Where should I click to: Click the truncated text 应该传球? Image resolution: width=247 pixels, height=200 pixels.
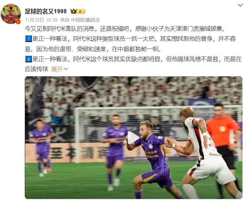pyautogui.click(x=36, y=69)
